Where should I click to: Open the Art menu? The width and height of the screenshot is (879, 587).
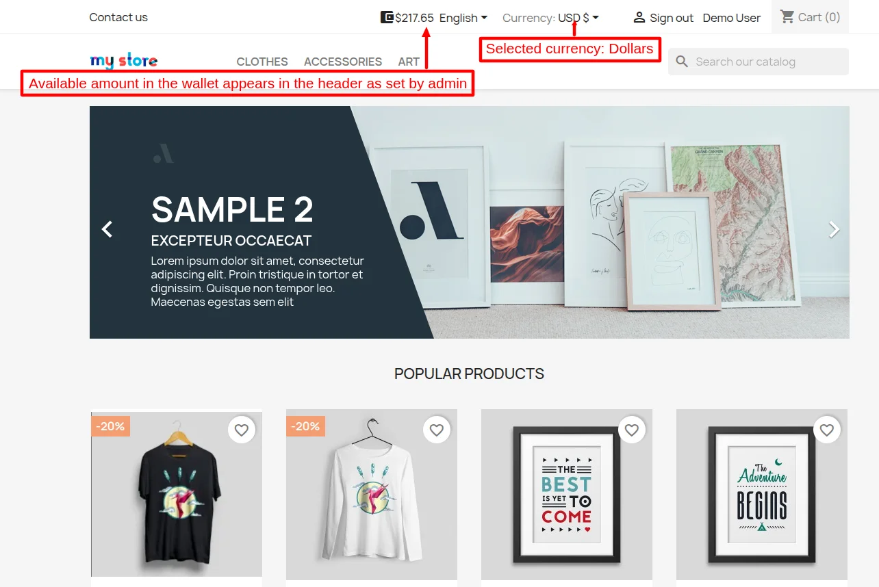[409, 62]
